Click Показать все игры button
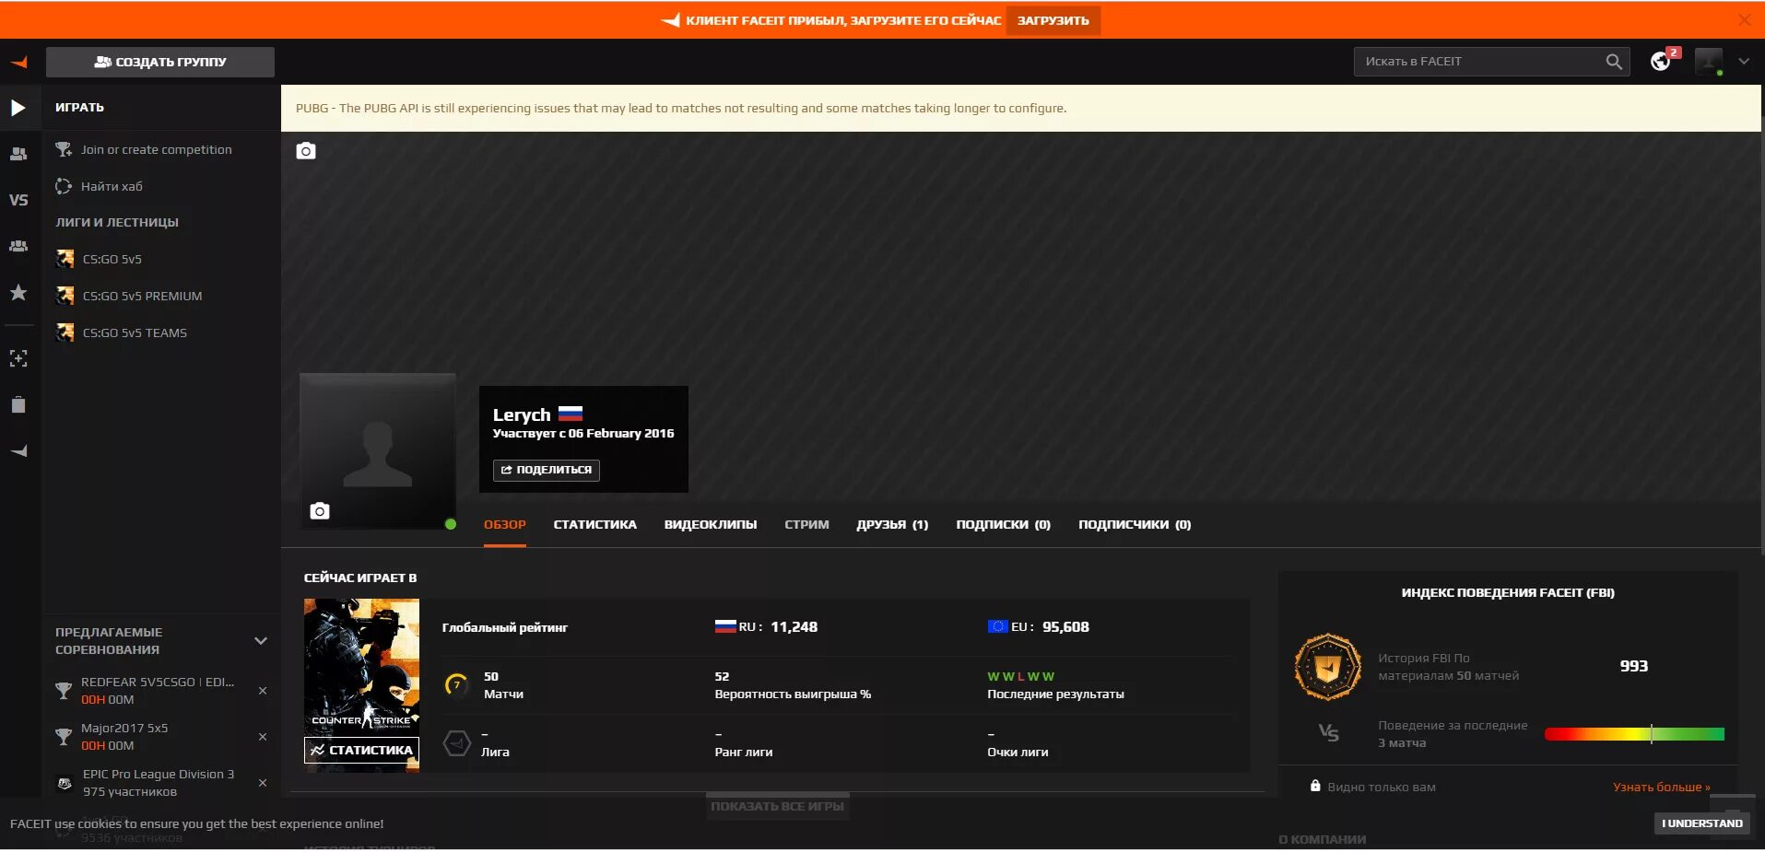Image resolution: width=1765 pixels, height=852 pixels. pos(778,806)
